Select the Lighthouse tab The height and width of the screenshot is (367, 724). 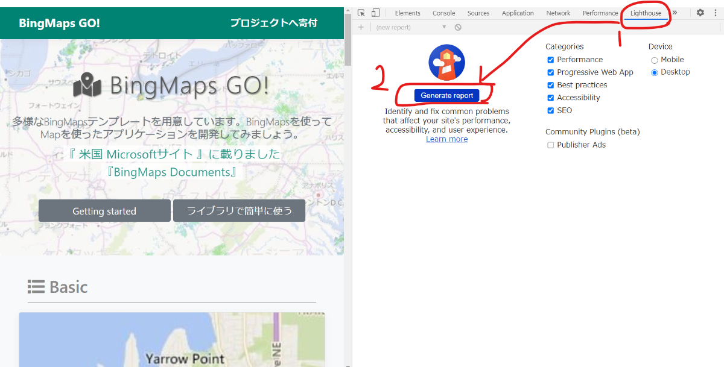coord(646,13)
